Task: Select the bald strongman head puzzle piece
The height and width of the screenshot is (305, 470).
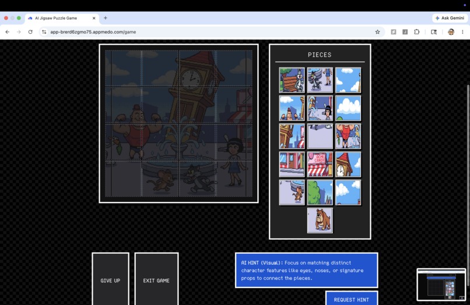Action: click(x=292, y=108)
